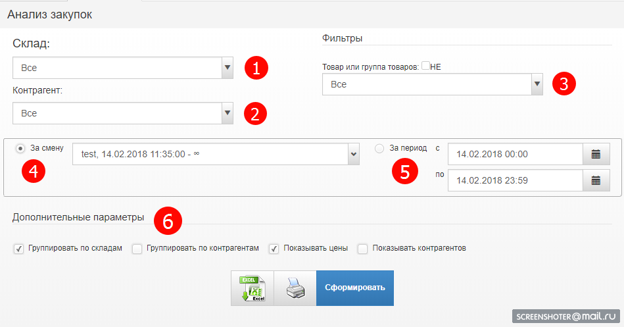Click red marker number 1
Image resolution: width=624 pixels, height=327 pixels.
[256, 68]
